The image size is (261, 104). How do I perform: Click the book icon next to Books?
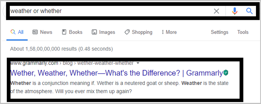[64, 32]
